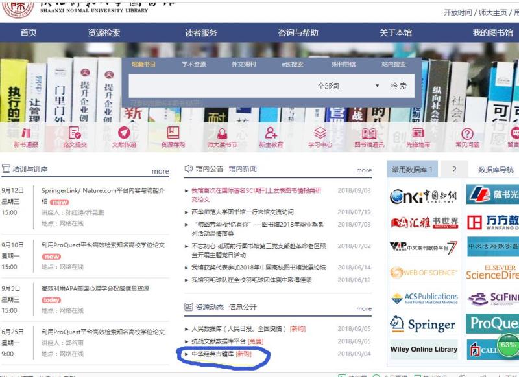Click the 图书馆通讯 open-book icon
The image size is (519, 377).
point(369,133)
